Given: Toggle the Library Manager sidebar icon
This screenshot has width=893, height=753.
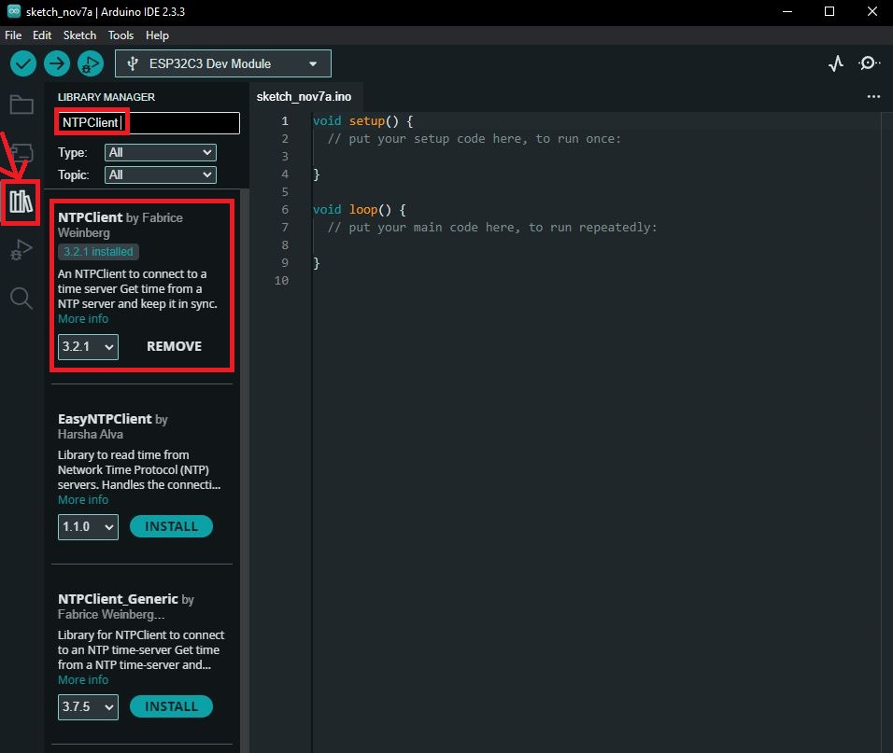Looking at the screenshot, I should (21, 202).
